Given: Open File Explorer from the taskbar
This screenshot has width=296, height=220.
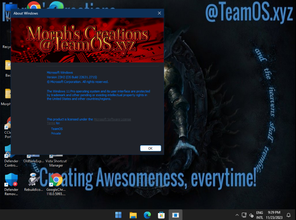Looking at the screenshot, I should click(x=133, y=215).
